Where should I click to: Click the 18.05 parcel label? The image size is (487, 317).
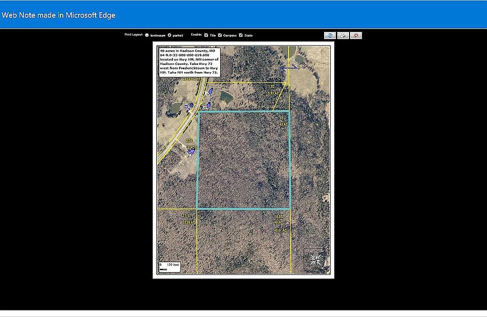[x=279, y=217]
